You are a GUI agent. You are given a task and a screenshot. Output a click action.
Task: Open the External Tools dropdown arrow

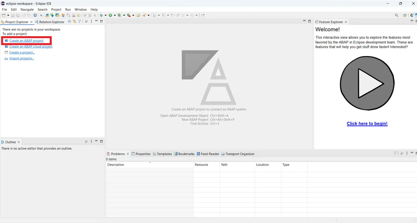133,15
